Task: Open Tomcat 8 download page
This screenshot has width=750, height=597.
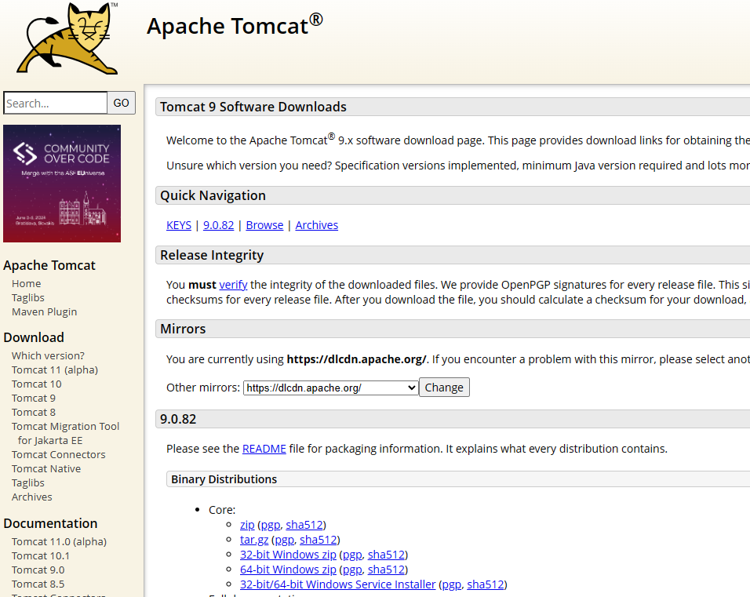Action: [x=34, y=413]
